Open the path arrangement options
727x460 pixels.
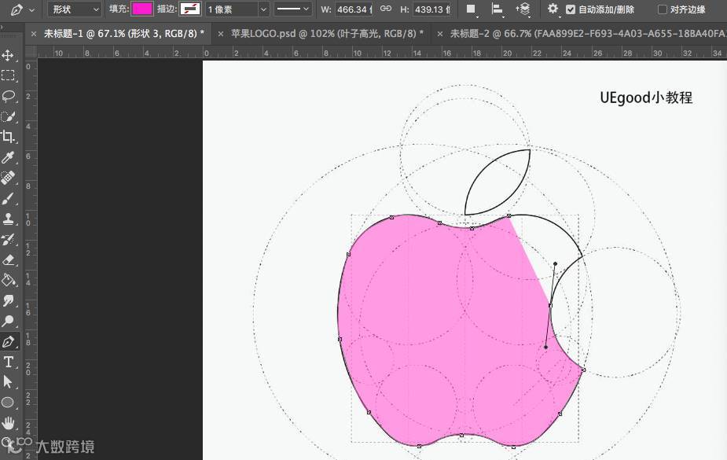click(523, 9)
